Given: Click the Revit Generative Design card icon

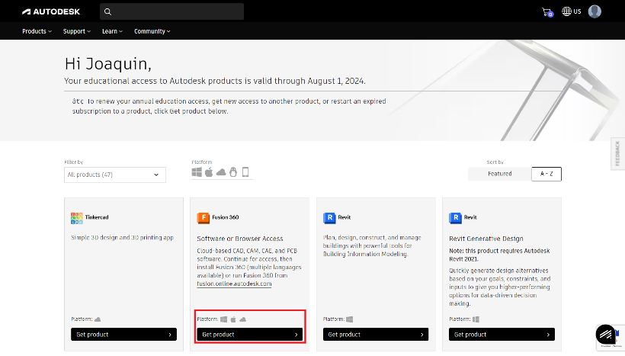Looking at the screenshot, I should 455,218.
